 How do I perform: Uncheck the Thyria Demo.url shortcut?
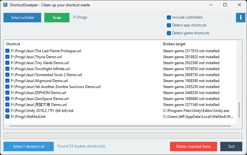click(8, 57)
